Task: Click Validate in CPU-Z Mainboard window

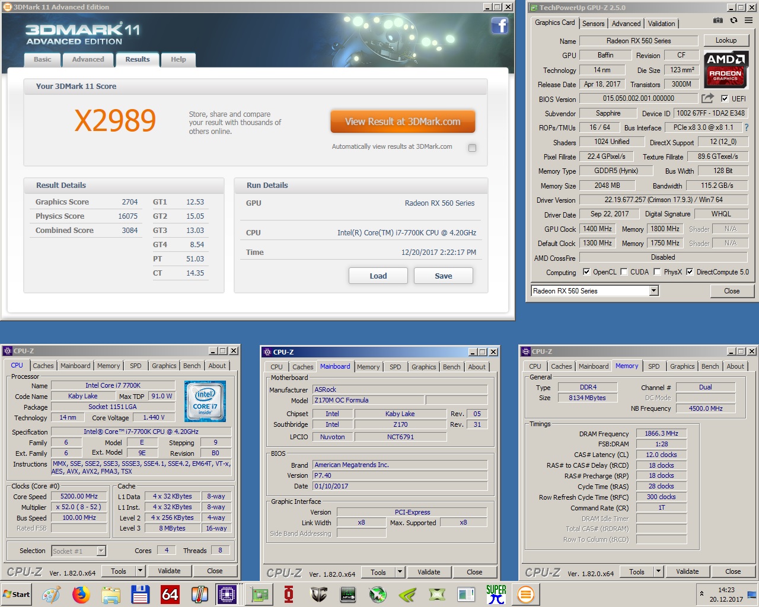Action: pyautogui.click(x=429, y=572)
